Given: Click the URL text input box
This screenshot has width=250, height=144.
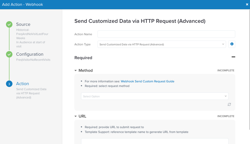Looking at the screenshot, I should pyautogui.click(x=155, y=141).
